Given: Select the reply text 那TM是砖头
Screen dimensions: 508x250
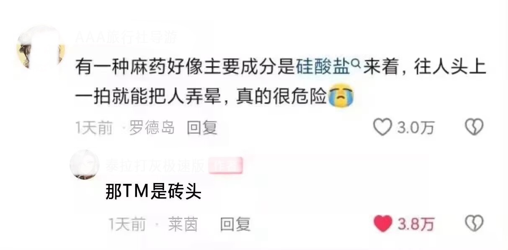Looking at the screenshot, I should pos(154,193).
